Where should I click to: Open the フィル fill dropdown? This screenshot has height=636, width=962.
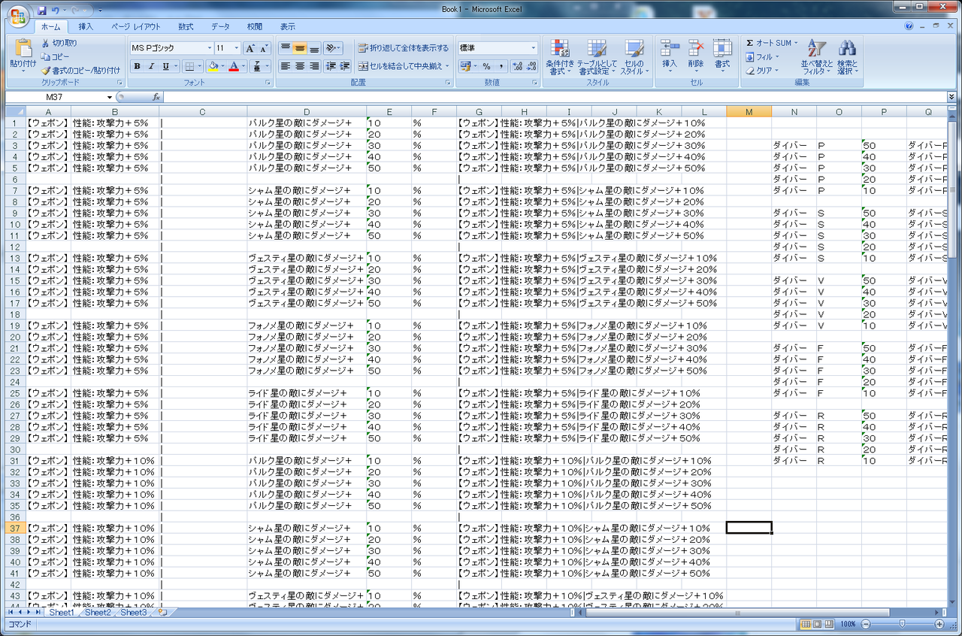tap(763, 56)
